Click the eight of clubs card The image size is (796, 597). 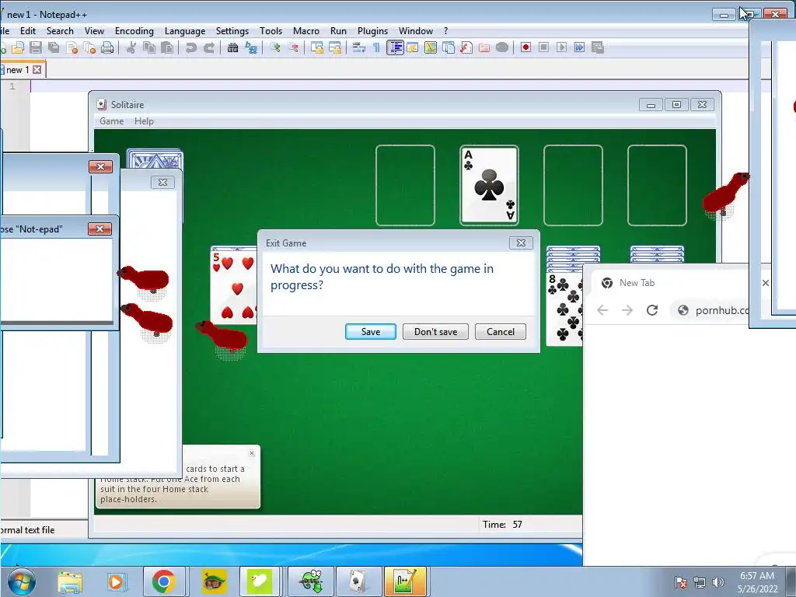[x=564, y=309]
